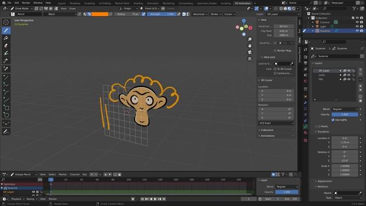
Task: Hide the GP_Layer in Layers list
Action: (x=349, y=70)
